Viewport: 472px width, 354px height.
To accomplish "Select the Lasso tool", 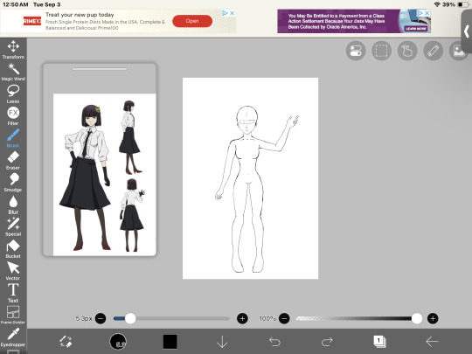I will coord(13,94).
